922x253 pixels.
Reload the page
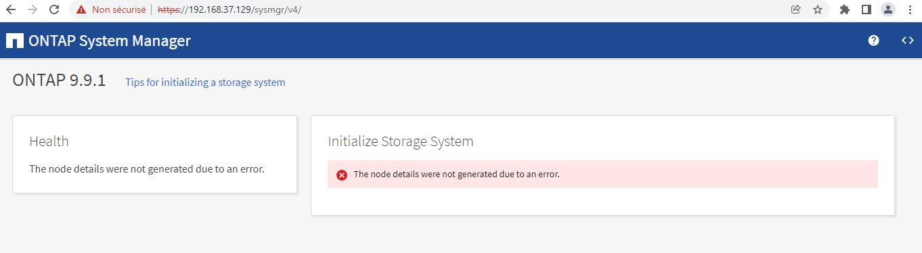(x=54, y=9)
